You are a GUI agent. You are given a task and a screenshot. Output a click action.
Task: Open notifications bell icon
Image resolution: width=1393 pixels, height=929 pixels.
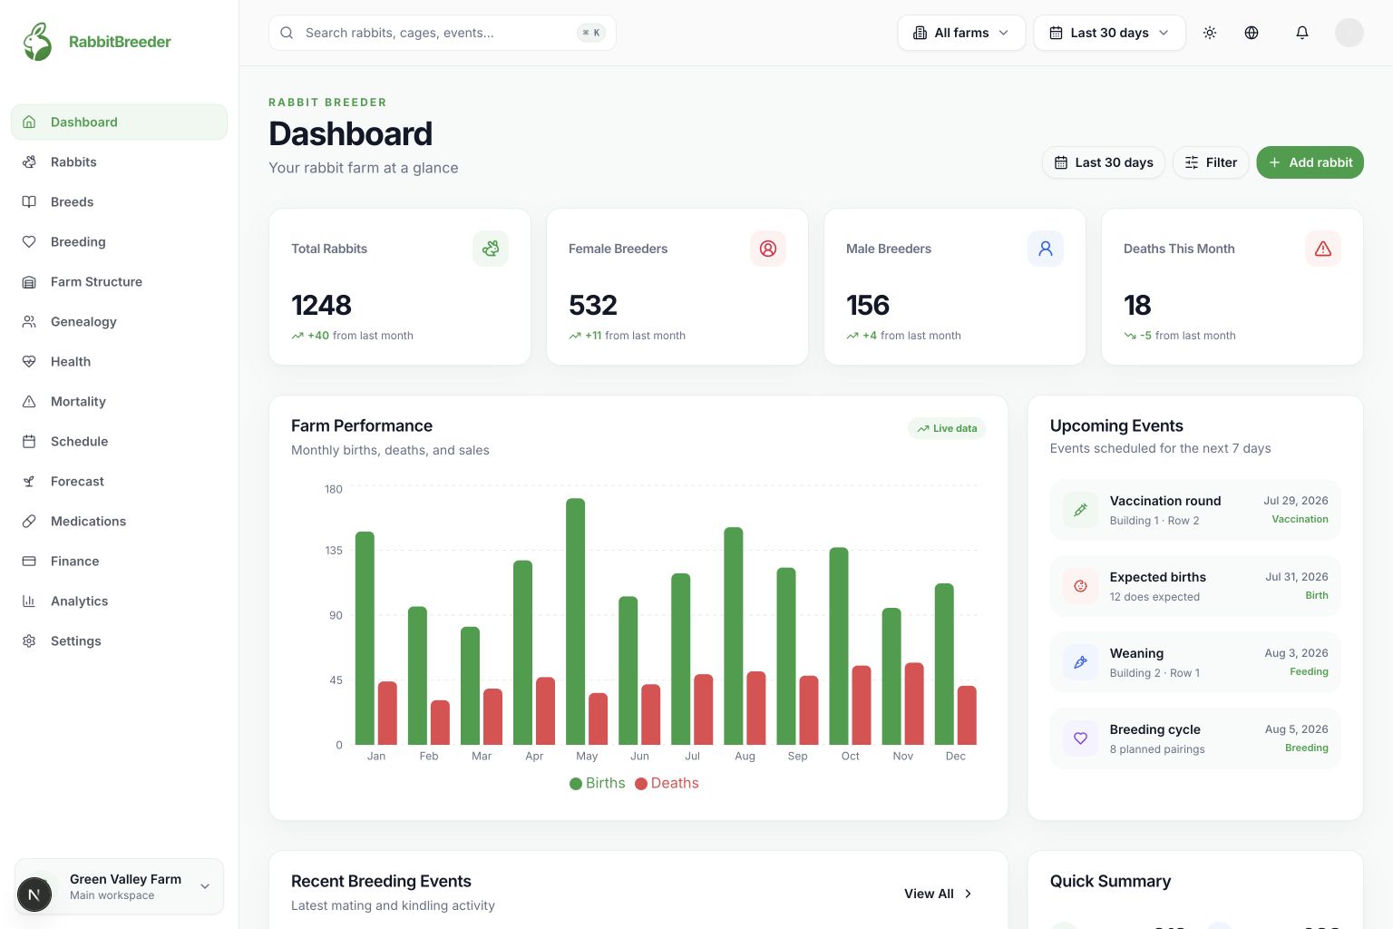tap(1302, 33)
